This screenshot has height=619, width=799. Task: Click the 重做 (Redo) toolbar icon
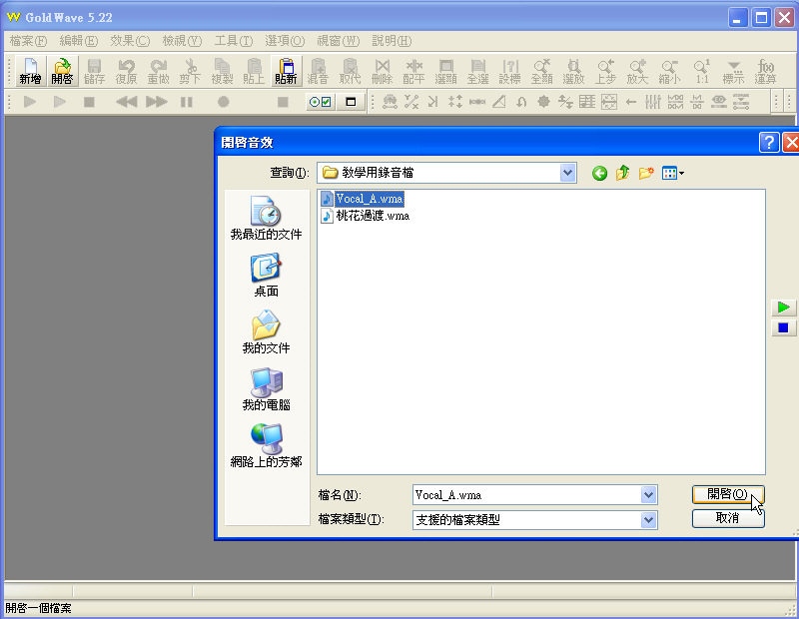click(159, 71)
